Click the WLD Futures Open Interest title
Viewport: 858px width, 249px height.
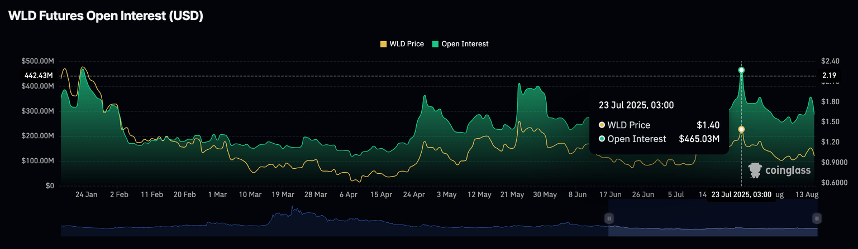[106, 16]
